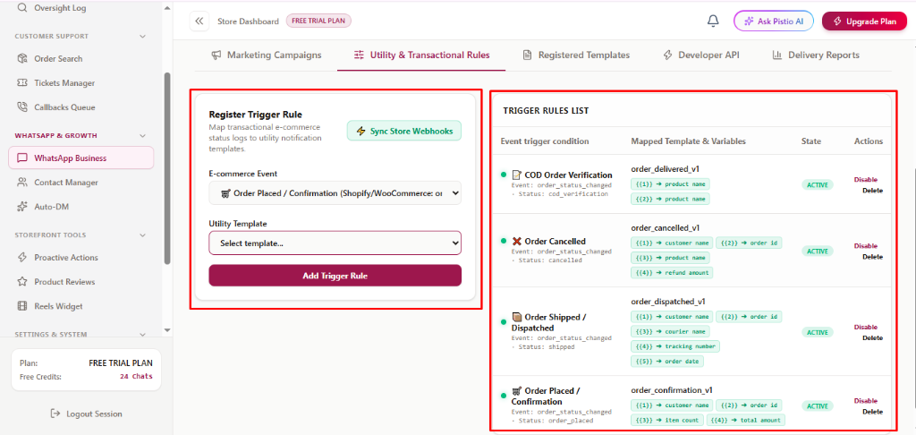
Task: Disable the COD Order Verification rule
Action: pos(866,180)
